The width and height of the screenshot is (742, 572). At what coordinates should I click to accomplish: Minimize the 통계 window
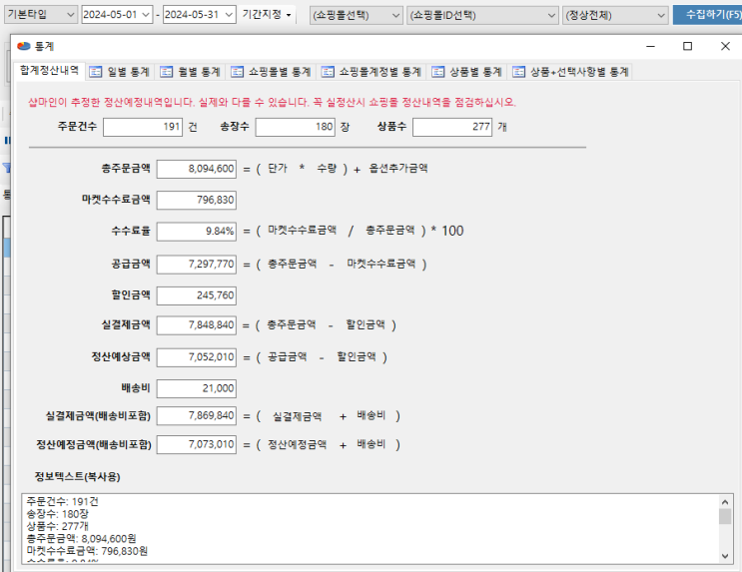coord(651,46)
